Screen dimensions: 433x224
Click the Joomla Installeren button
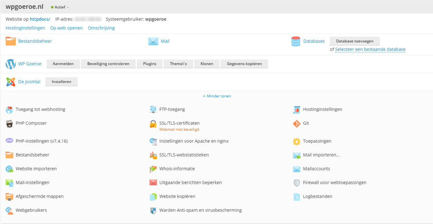pos(61,82)
